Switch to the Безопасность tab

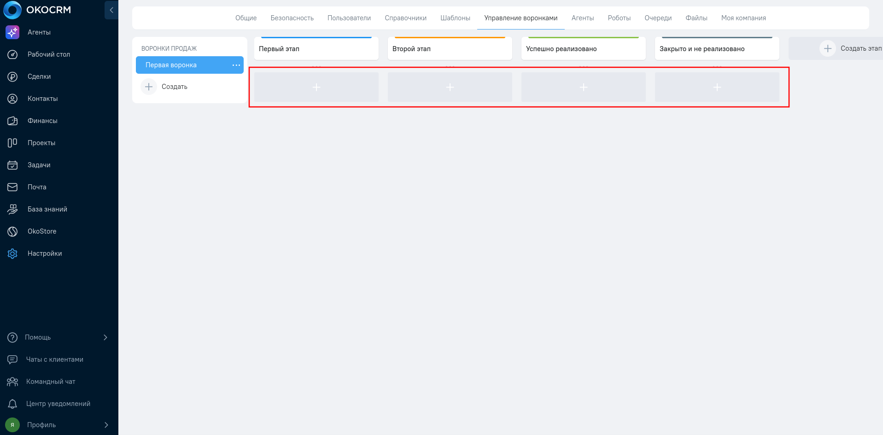[x=292, y=18]
